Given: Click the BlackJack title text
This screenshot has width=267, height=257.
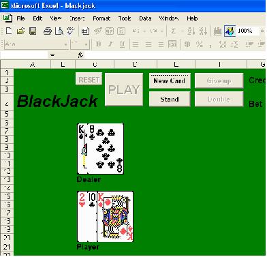Looking at the screenshot, I should tap(57, 101).
